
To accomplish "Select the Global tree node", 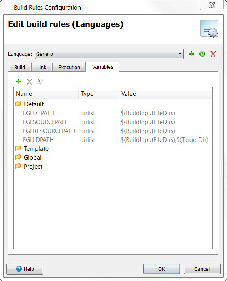I will [33, 158].
